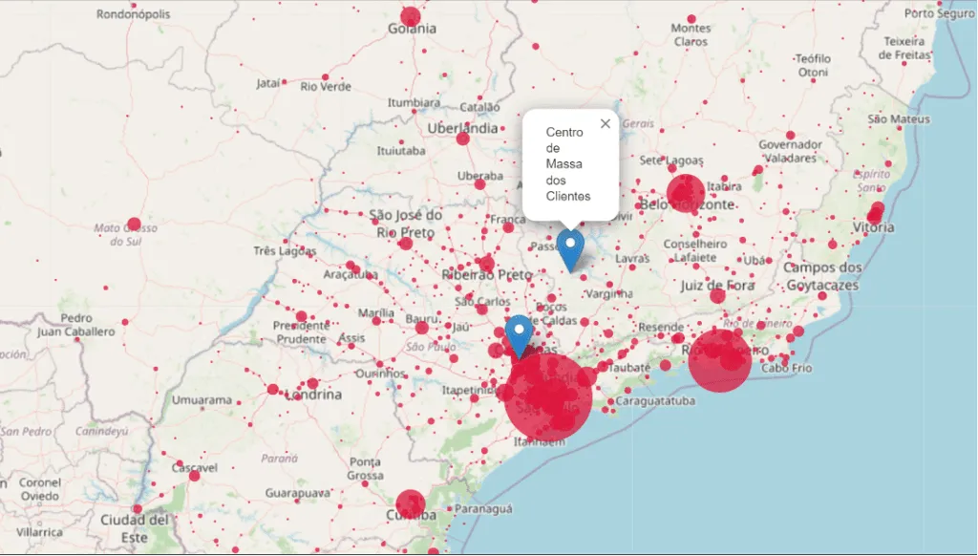Click the Taubaté map label
The image size is (978, 556).
pos(629,368)
